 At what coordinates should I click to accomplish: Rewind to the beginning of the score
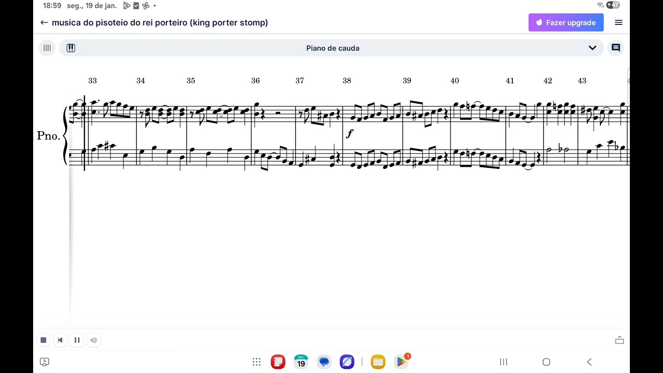point(60,340)
